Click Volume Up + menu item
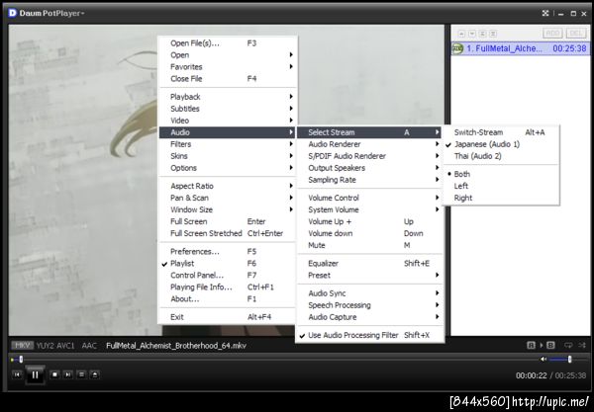 click(369, 221)
